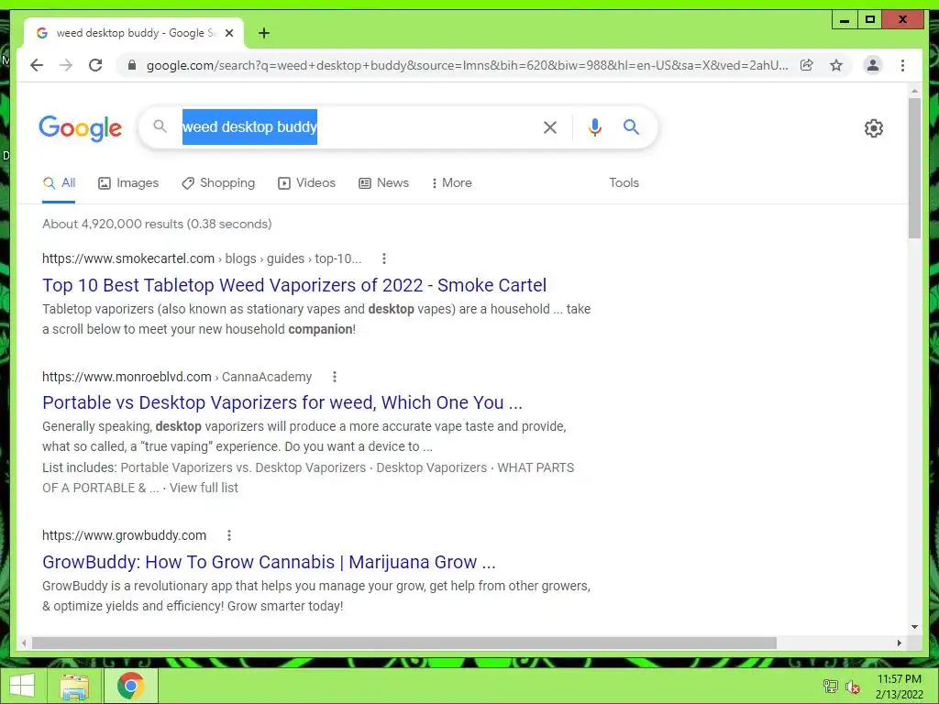The height and width of the screenshot is (704, 939).
Task: Reload the current page
Action: click(95, 65)
